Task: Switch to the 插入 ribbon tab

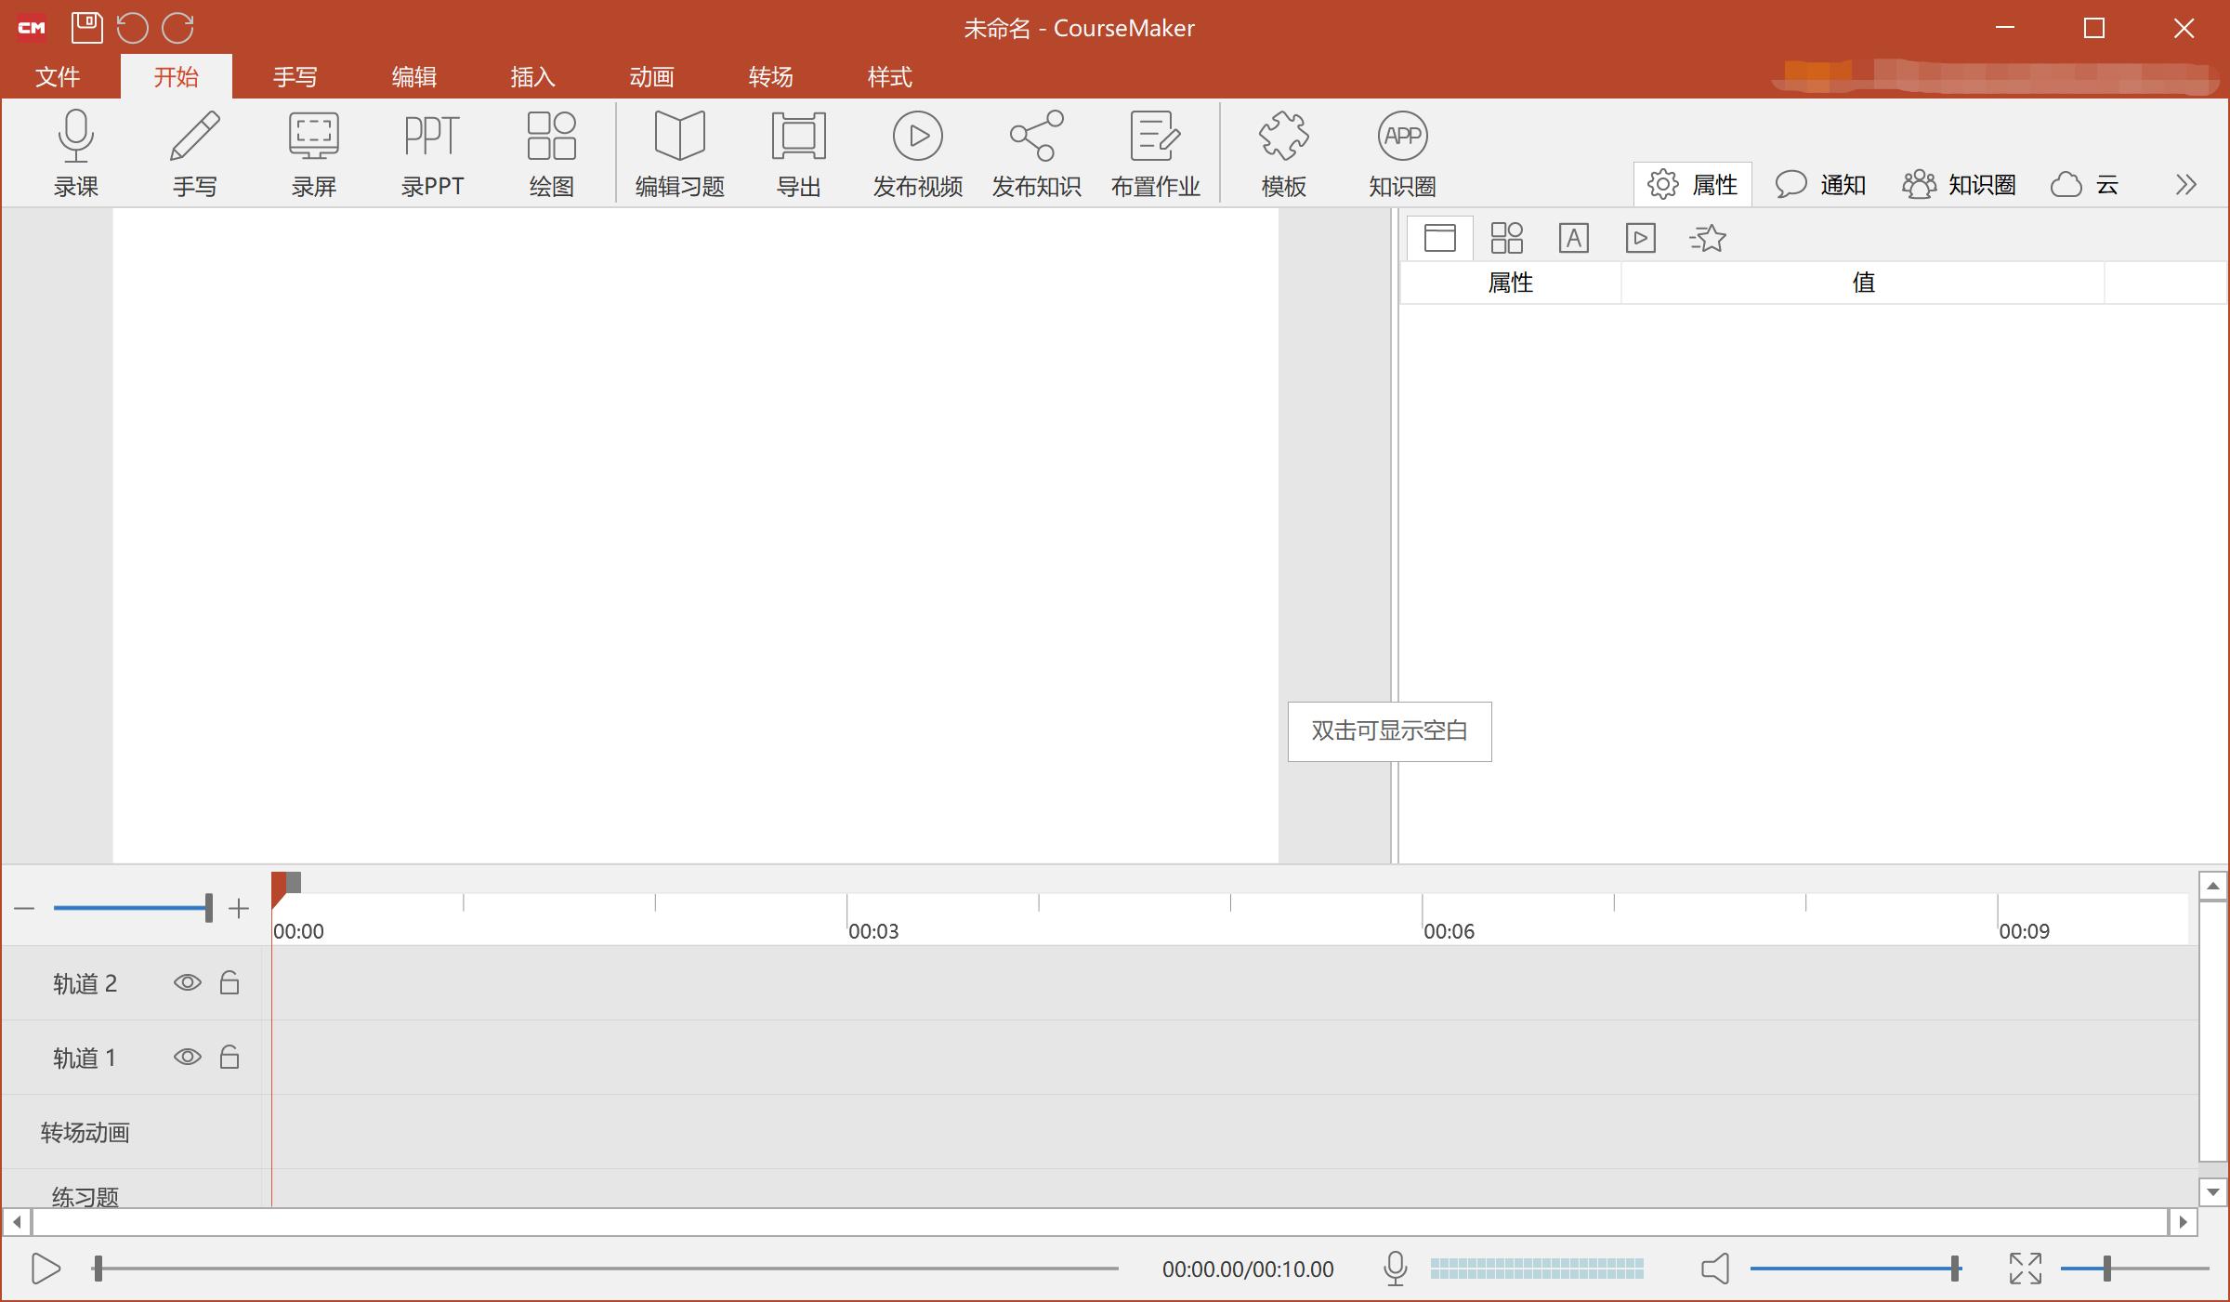Action: (532, 76)
